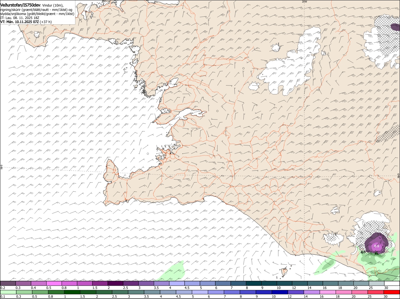The image size is (400, 299).
Task: Click the 'VT: Mán. 10.11.2025 07Z' valid time
Action: [20, 22]
